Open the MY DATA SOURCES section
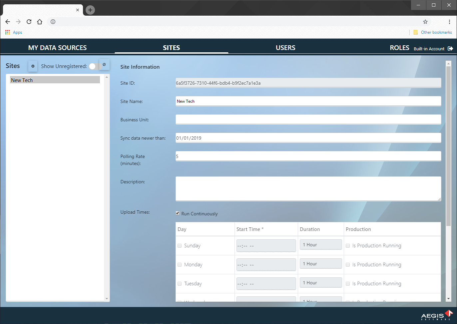Image resolution: width=457 pixels, height=324 pixels. [x=57, y=48]
